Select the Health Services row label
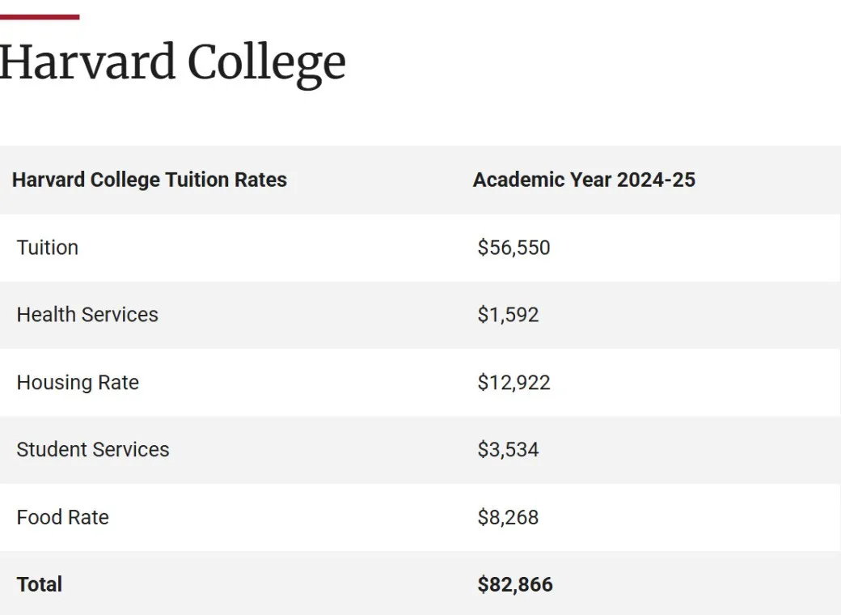The image size is (841, 615). tap(87, 315)
